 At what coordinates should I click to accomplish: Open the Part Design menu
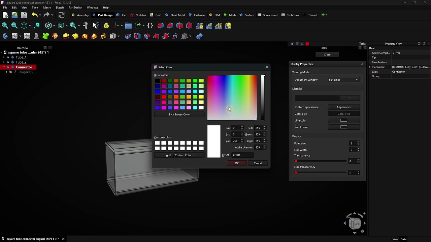coord(75,7)
